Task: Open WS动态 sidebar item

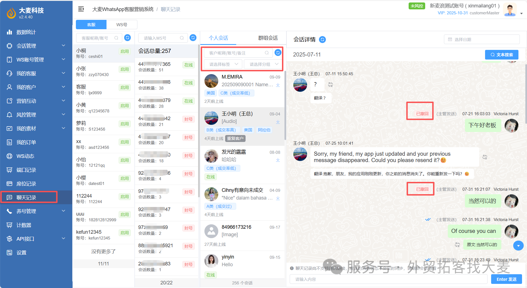Action: 36,156
